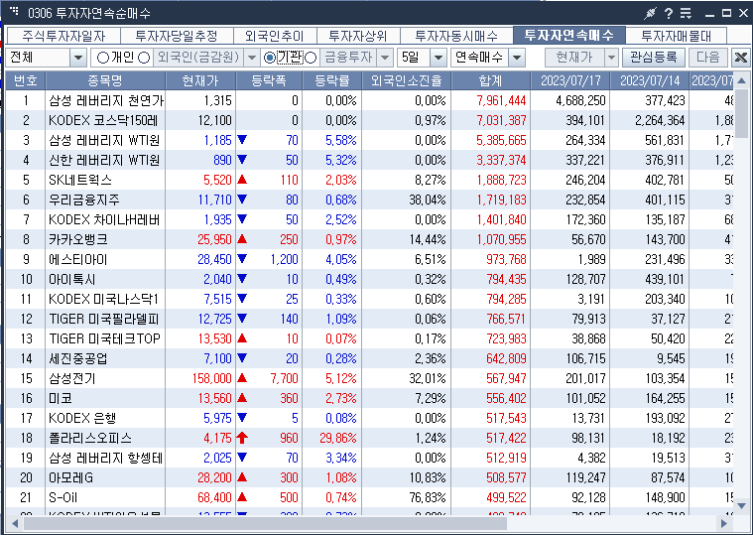Screen dimensions: 753x535
Task: Switch to the 투자자상위 tab
Action: [x=358, y=36]
